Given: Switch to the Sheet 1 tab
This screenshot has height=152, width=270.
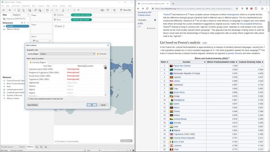Looking at the screenshot, I should [22, 147].
